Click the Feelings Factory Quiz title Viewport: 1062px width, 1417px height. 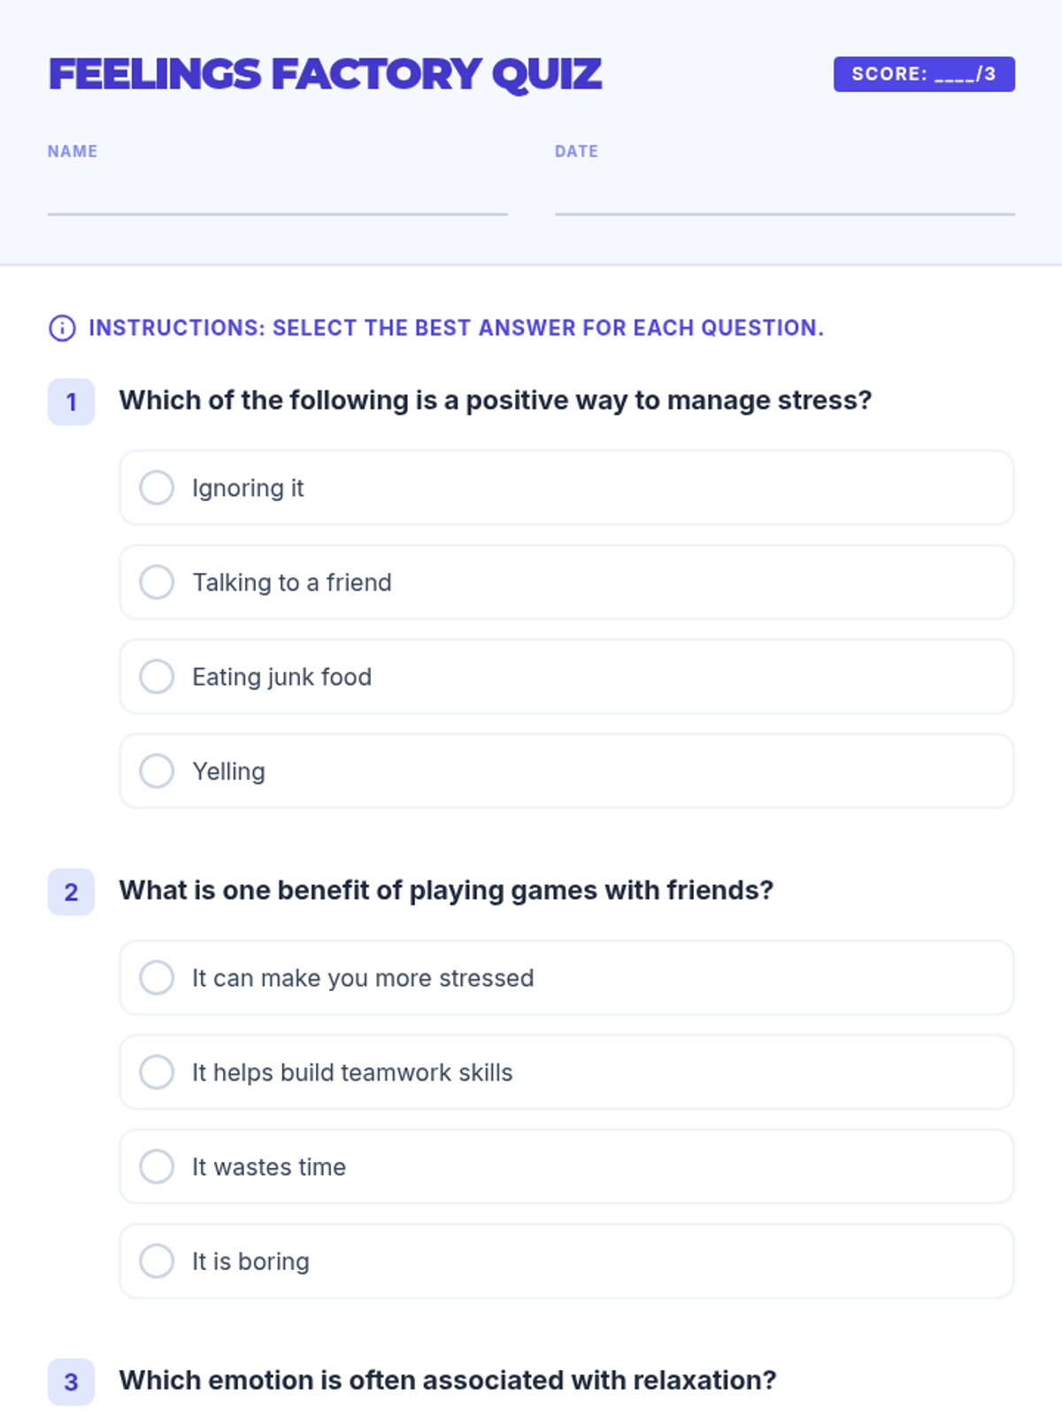point(325,74)
